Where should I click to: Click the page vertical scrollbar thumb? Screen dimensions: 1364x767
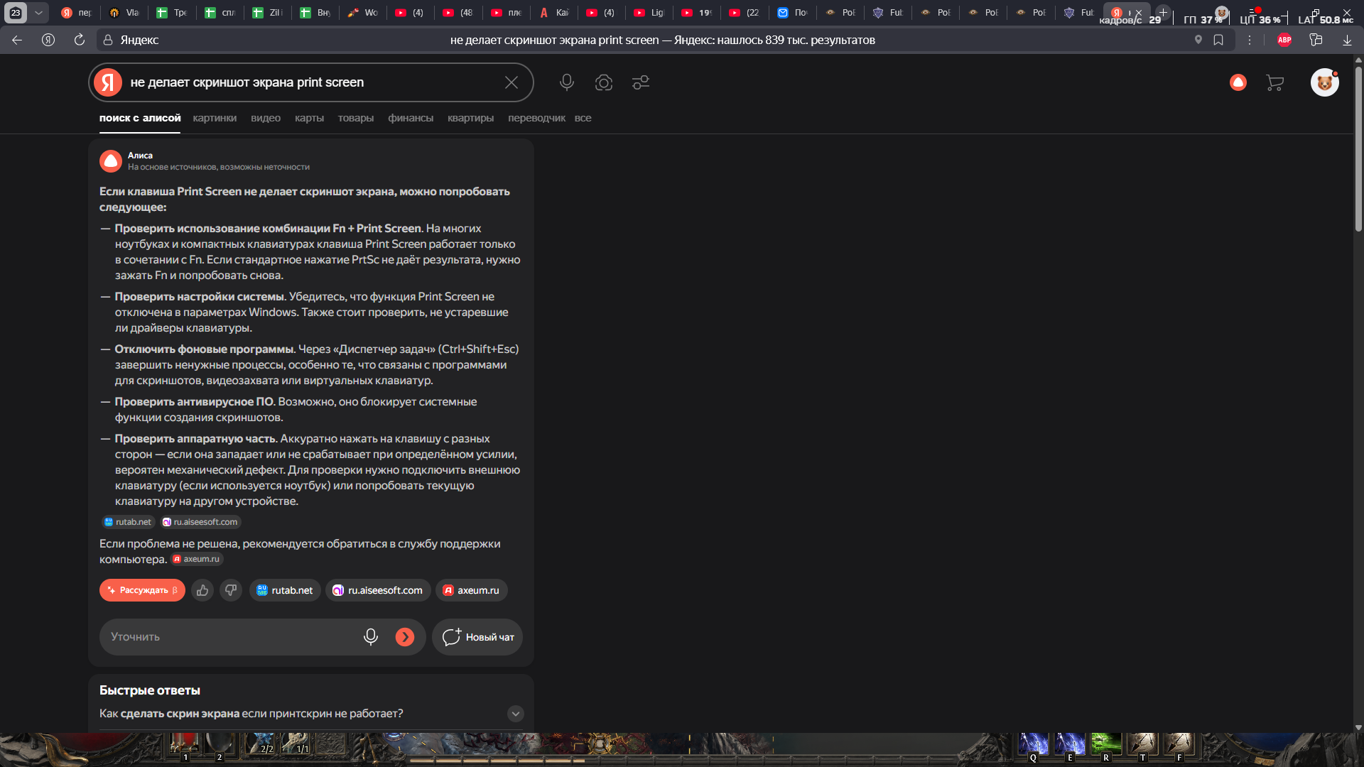coord(1358,149)
